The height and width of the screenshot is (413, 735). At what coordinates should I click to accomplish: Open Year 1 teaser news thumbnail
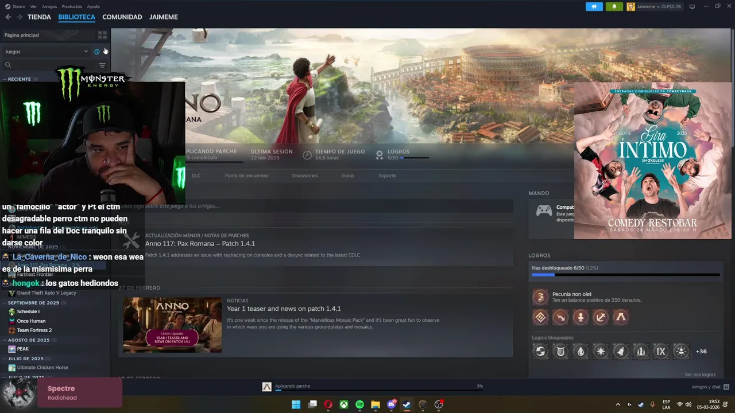click(x=172, y=325)
